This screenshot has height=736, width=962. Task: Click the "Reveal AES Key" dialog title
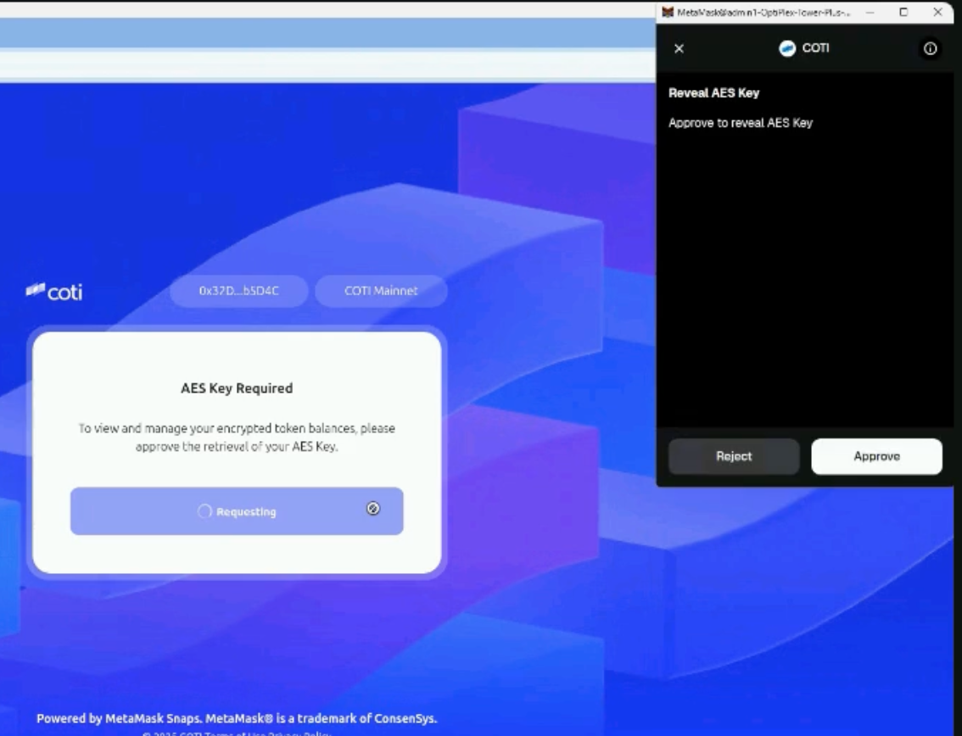click(x=713, y=93)
